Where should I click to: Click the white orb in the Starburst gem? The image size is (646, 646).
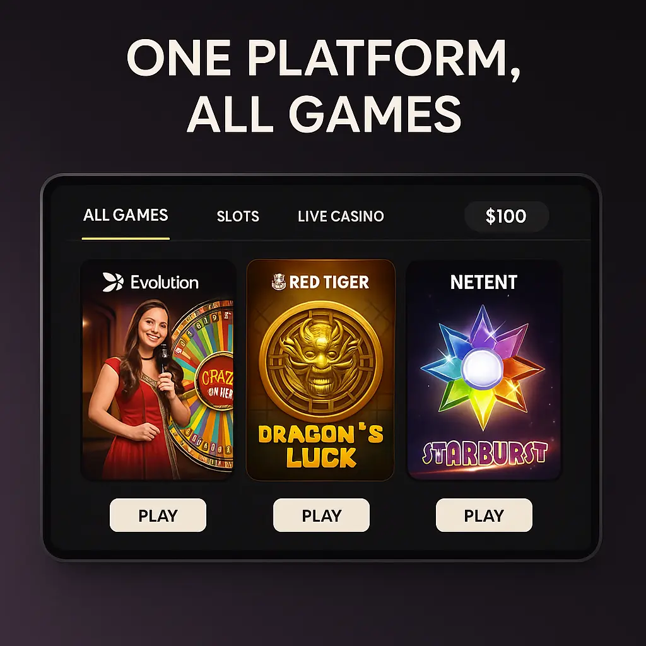(482, 367)
